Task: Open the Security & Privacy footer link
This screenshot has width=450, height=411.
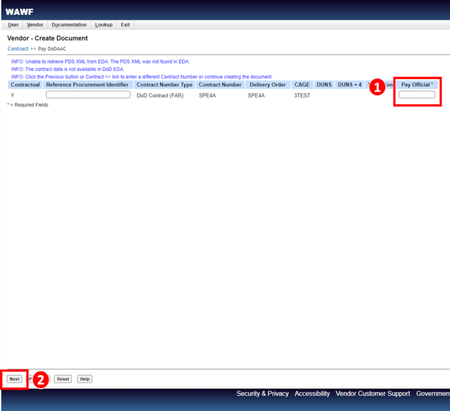Action: pos(262,393)
